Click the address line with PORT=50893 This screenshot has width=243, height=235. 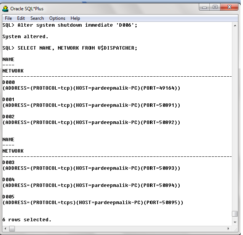point(92,168)
